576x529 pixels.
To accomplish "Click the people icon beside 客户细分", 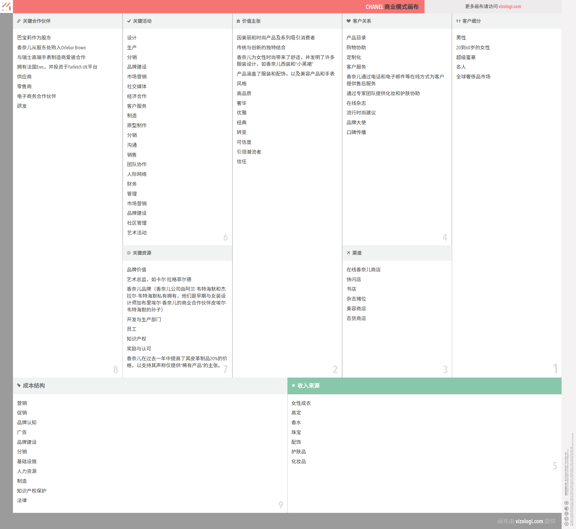I will point(458,21).
